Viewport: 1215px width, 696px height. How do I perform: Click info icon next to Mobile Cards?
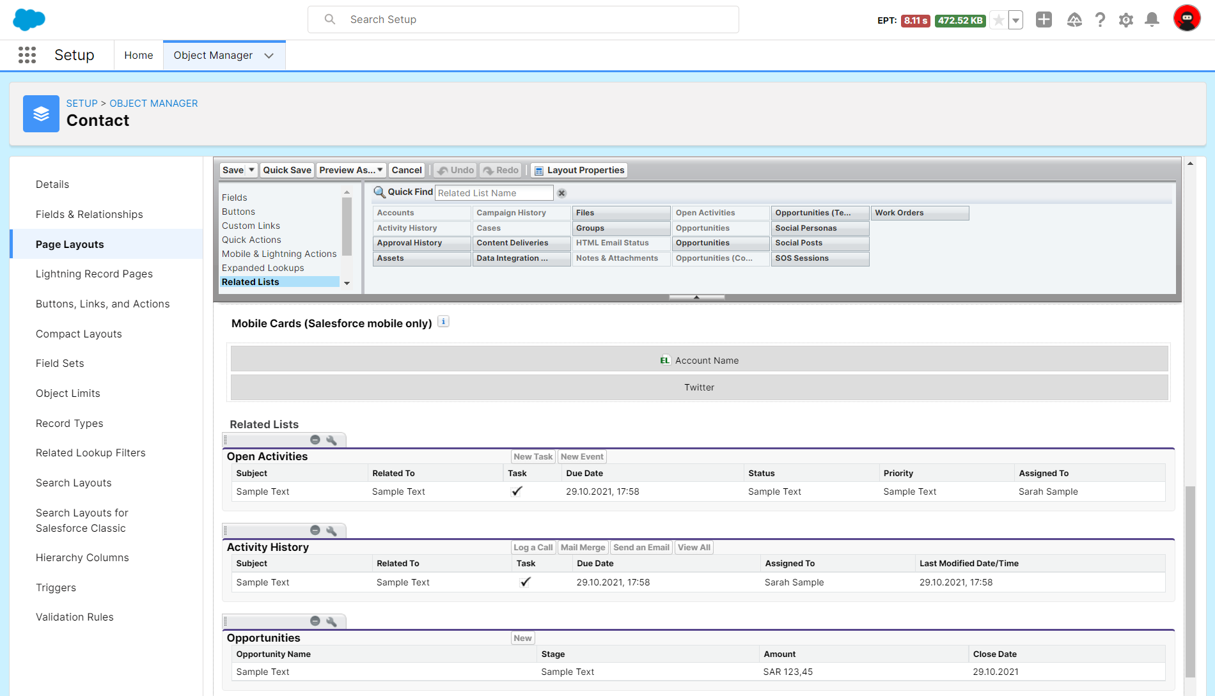pyautogui.click(x=443, y=322)
